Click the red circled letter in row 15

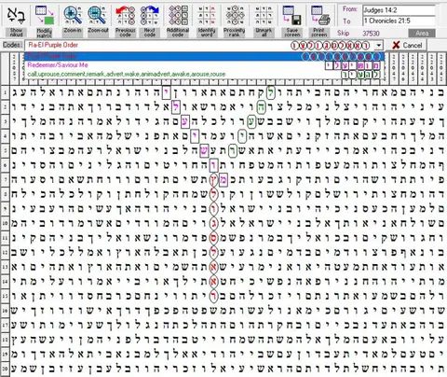click(213, 296)
